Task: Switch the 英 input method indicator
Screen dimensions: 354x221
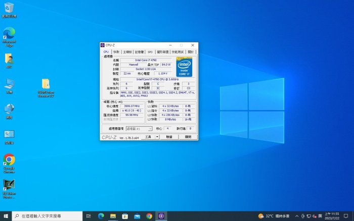Action: 320,216
